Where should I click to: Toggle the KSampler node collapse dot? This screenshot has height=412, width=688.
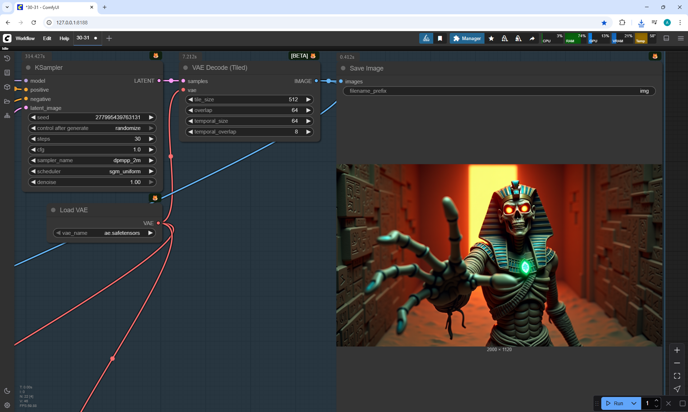(x=28, y=68)
